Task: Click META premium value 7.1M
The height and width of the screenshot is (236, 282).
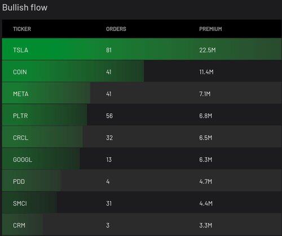Action: coord(205,94)
